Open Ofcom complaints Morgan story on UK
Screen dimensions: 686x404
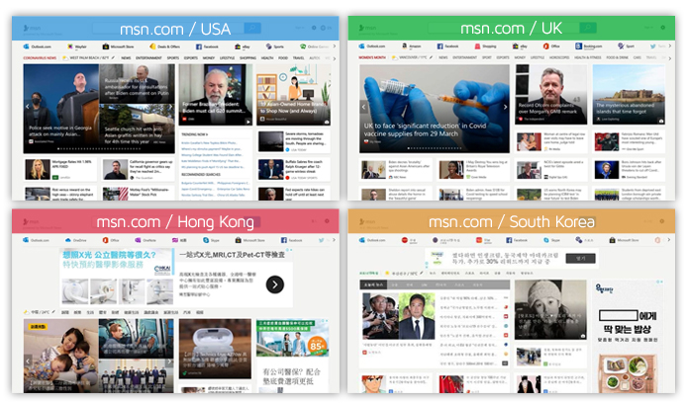[x=550, y=95]
